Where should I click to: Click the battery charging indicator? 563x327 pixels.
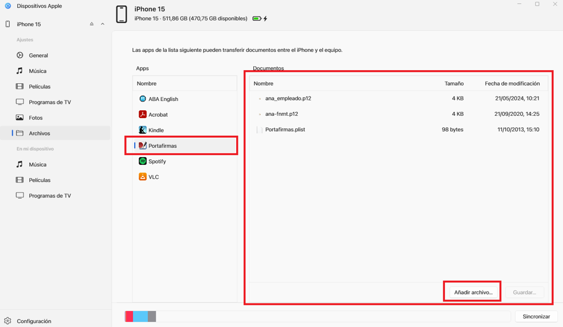pyautogui.click(x=260, y=18)
